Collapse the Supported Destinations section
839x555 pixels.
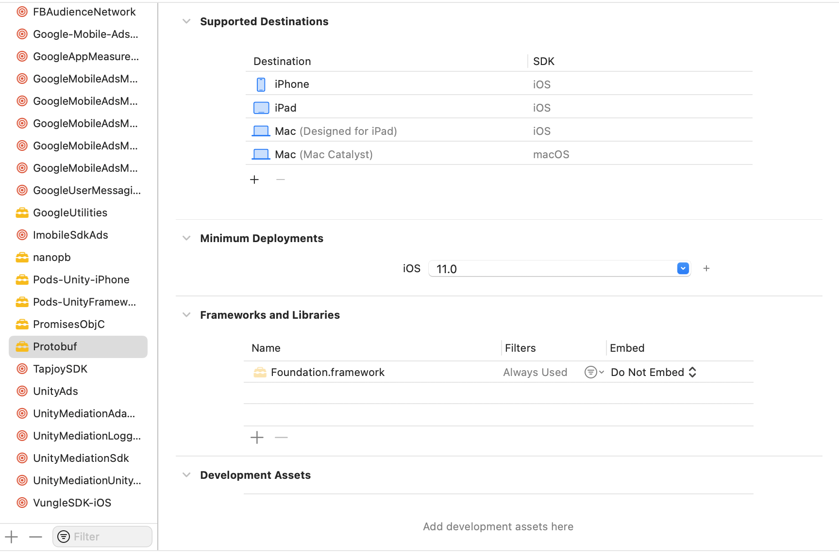coord(186,21)
